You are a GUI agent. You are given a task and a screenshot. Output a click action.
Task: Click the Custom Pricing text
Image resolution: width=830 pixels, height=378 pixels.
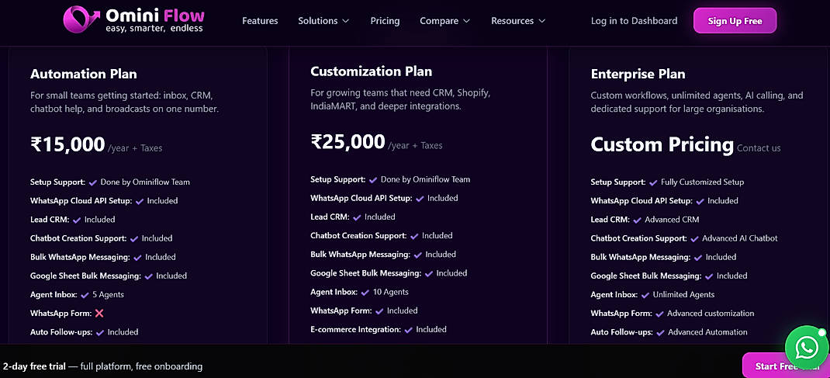coord(662,144)
